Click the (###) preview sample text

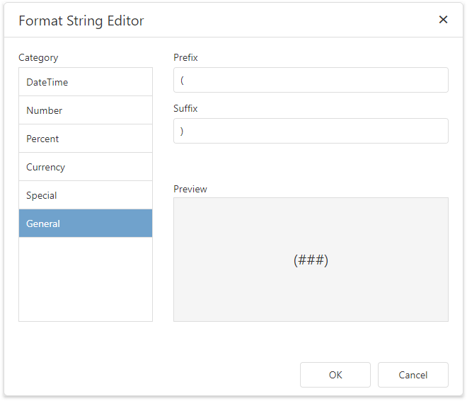[311, 260]
